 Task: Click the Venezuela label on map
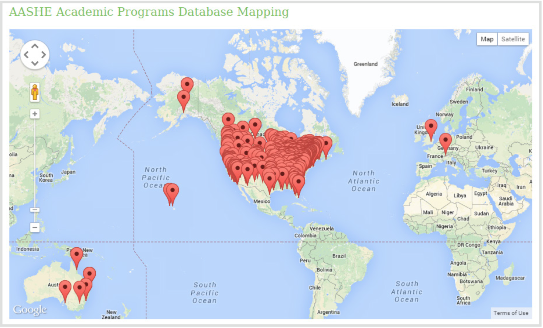(x=321, y=228)
